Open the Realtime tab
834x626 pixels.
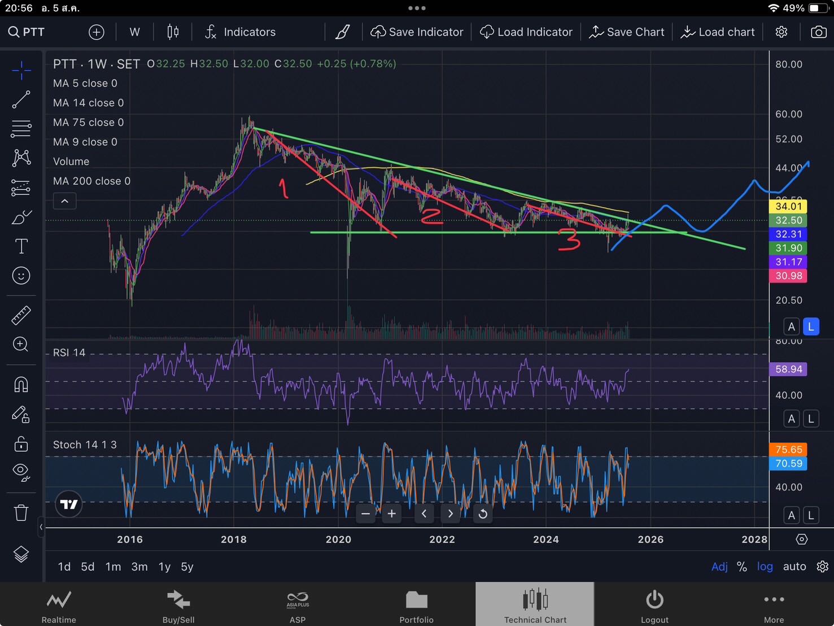(59, 605)
